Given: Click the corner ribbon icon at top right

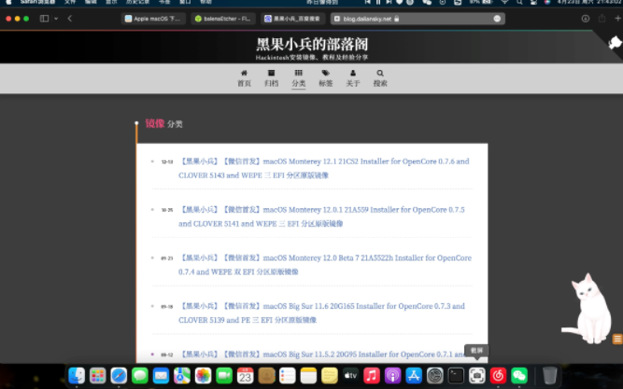Looking at the screenshot, I should (x=615, y=42).
